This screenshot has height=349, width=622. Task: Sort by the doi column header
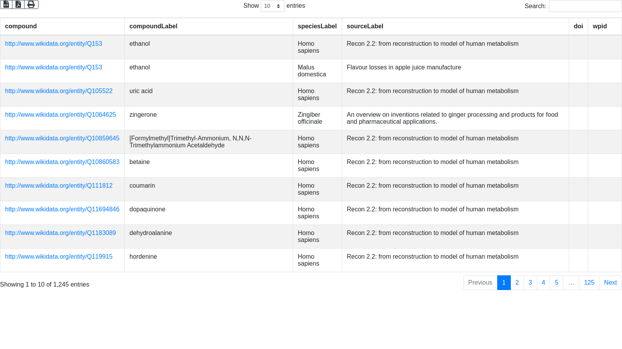(578, 26)
